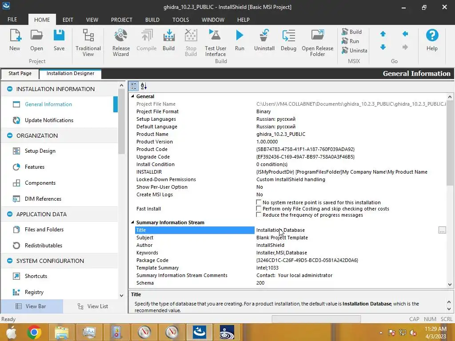
Task: Check Reduce frequency of progress messages
Action: click(x=259, y=215)
